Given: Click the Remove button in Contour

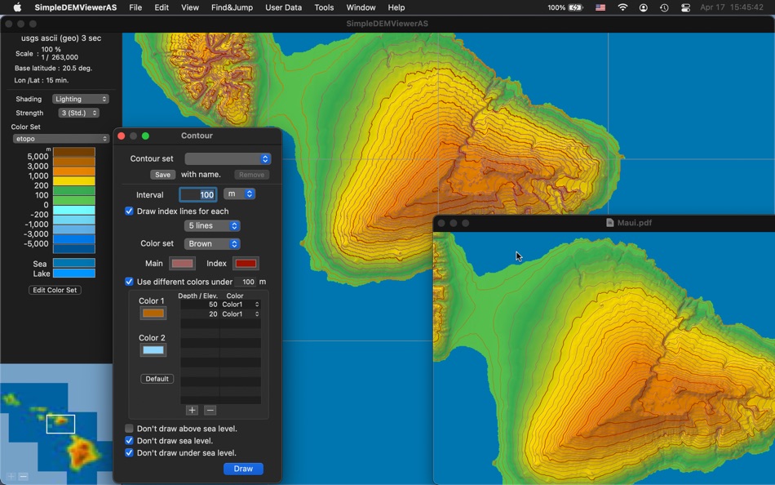Looking at the screenshot, I should (251, 175).
